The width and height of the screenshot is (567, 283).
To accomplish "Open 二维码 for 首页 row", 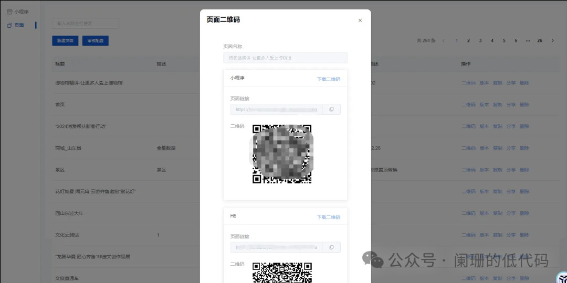I will [468, 105].
